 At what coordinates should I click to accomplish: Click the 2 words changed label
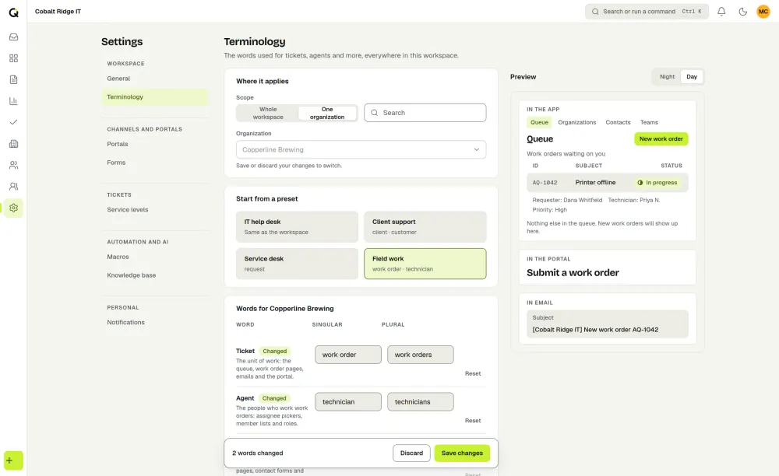tap(257, 453)
